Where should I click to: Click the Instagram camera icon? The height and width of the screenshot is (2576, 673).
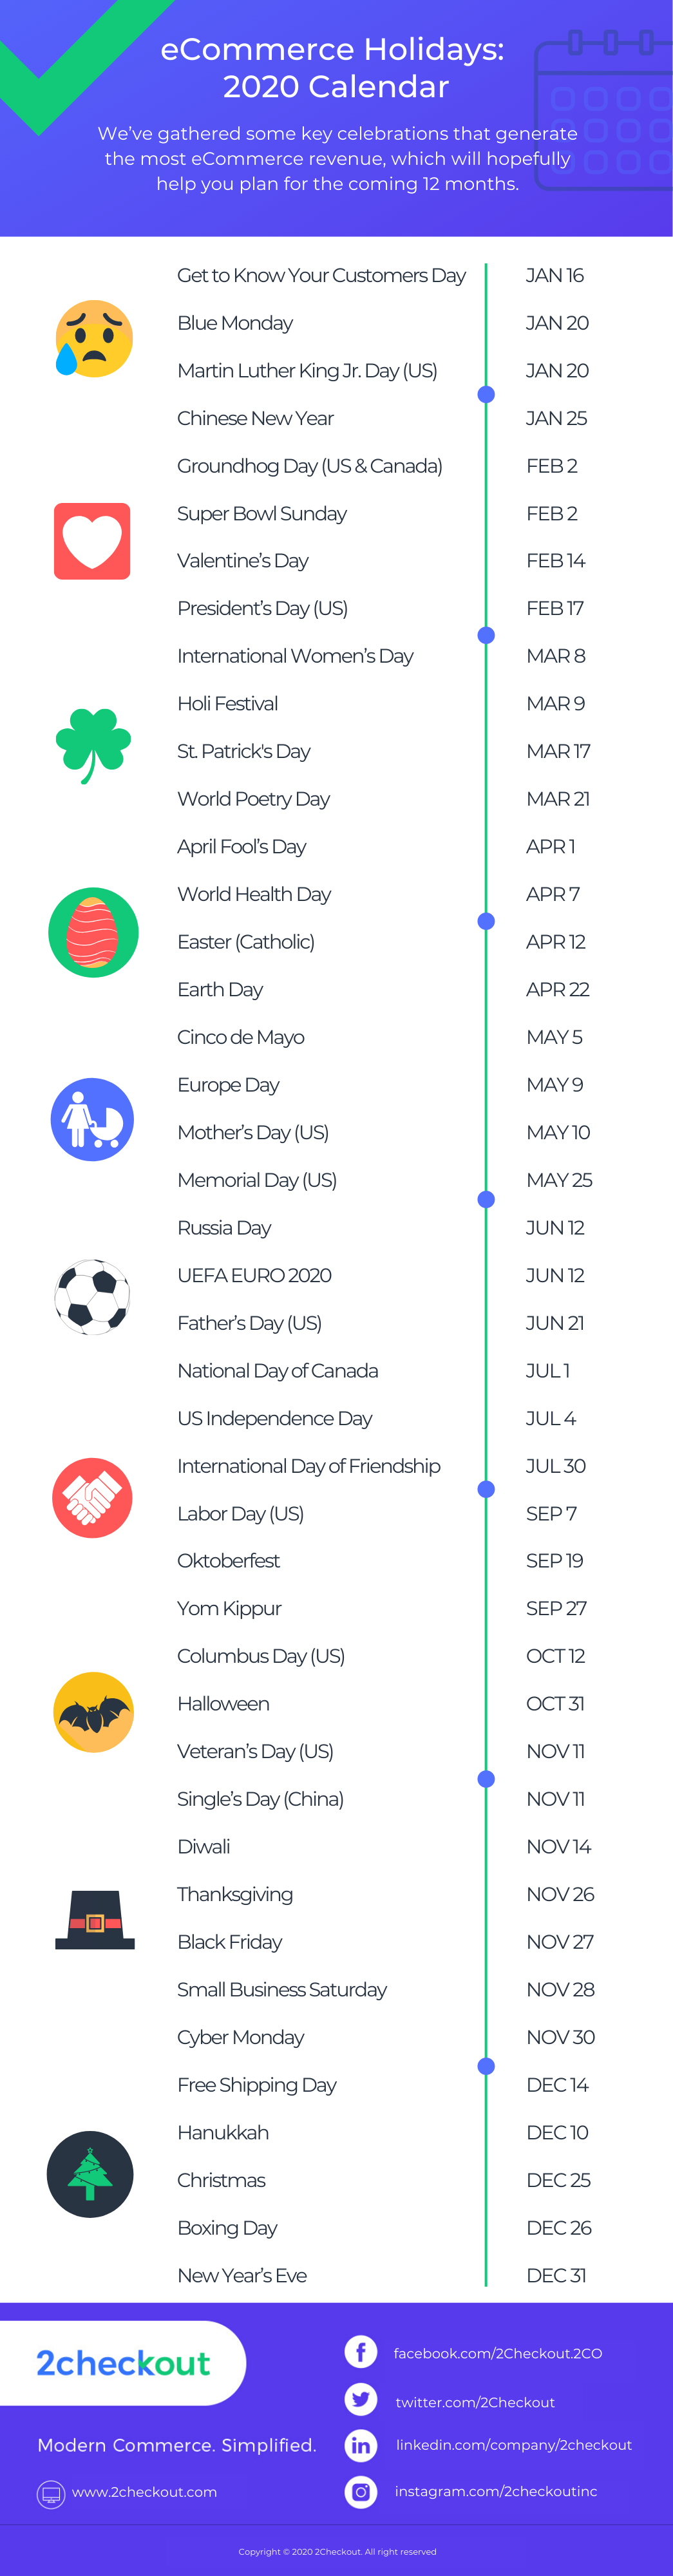point(361,2491)
